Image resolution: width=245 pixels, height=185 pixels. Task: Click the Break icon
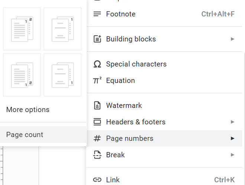pos(97,155)
